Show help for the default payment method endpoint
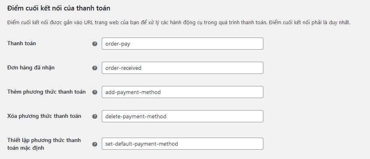Image resolution: width=370 pixels, height=159 pixels. point(95,144)
